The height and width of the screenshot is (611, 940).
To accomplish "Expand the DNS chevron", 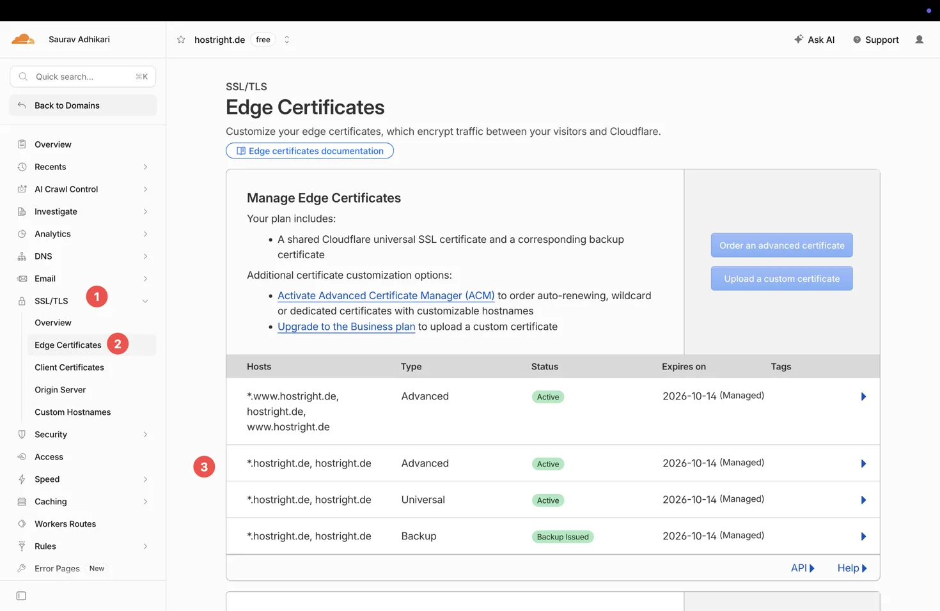I will click(x=145, y=256).
